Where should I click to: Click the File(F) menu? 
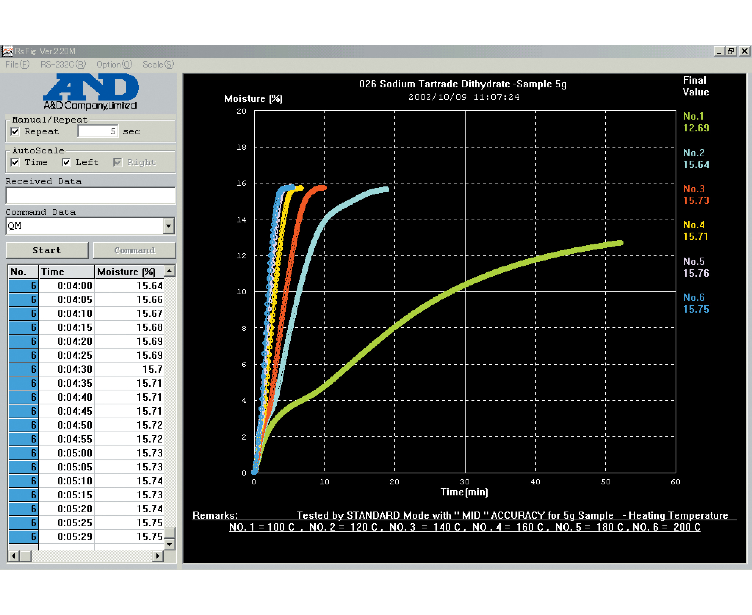click(17, 65)
